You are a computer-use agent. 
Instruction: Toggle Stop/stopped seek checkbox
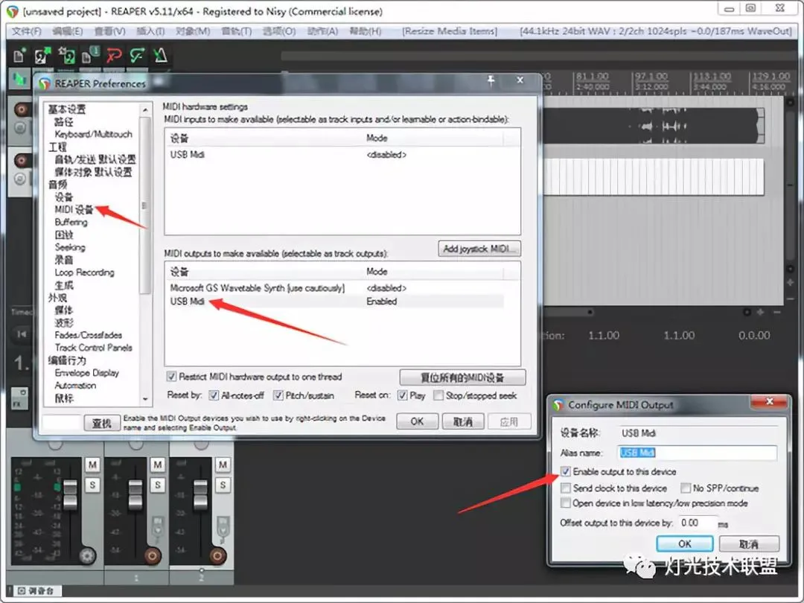438,395
